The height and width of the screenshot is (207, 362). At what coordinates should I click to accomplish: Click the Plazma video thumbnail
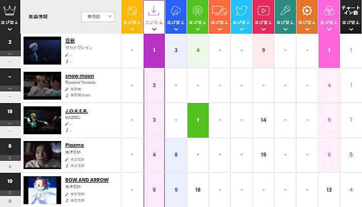42,155
